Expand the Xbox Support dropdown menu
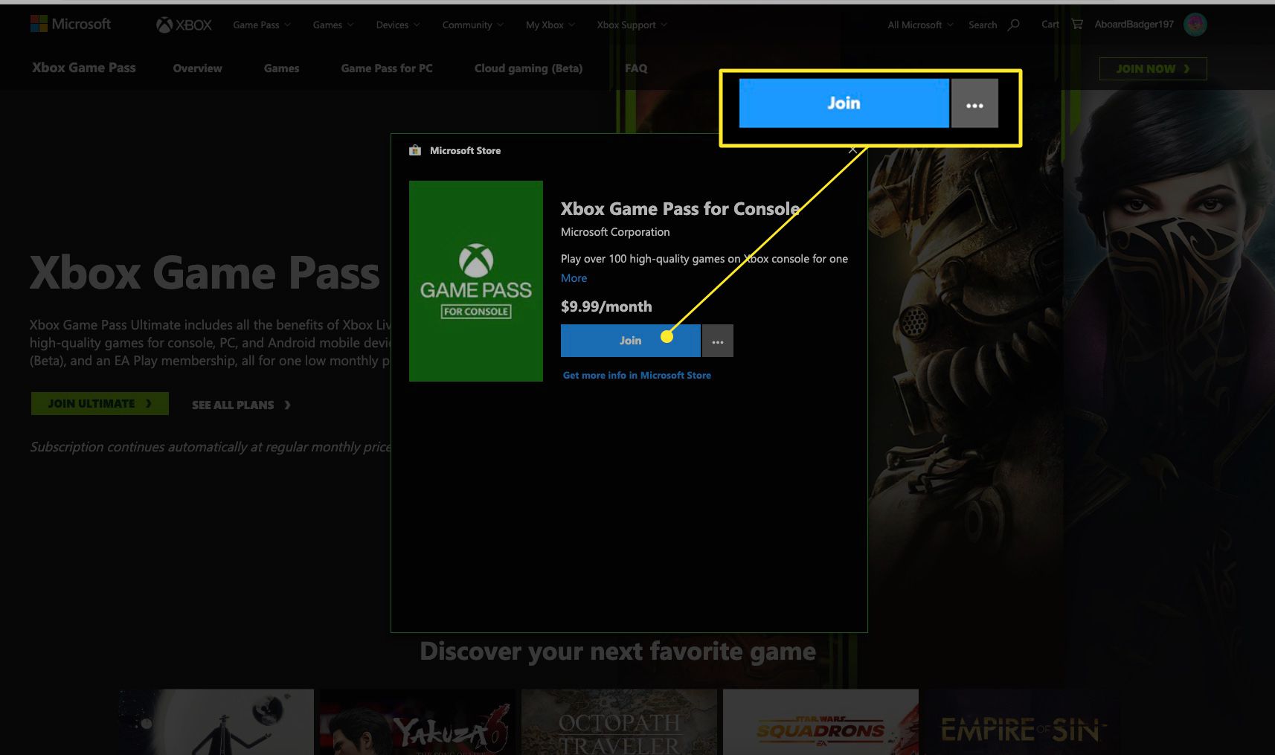The image size is (1275, 755). 632,25
